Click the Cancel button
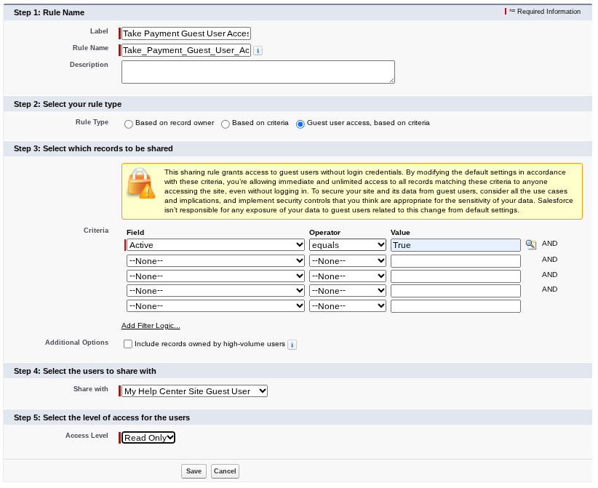The width and height of the screenshot is (598, 488). (225, 471)
